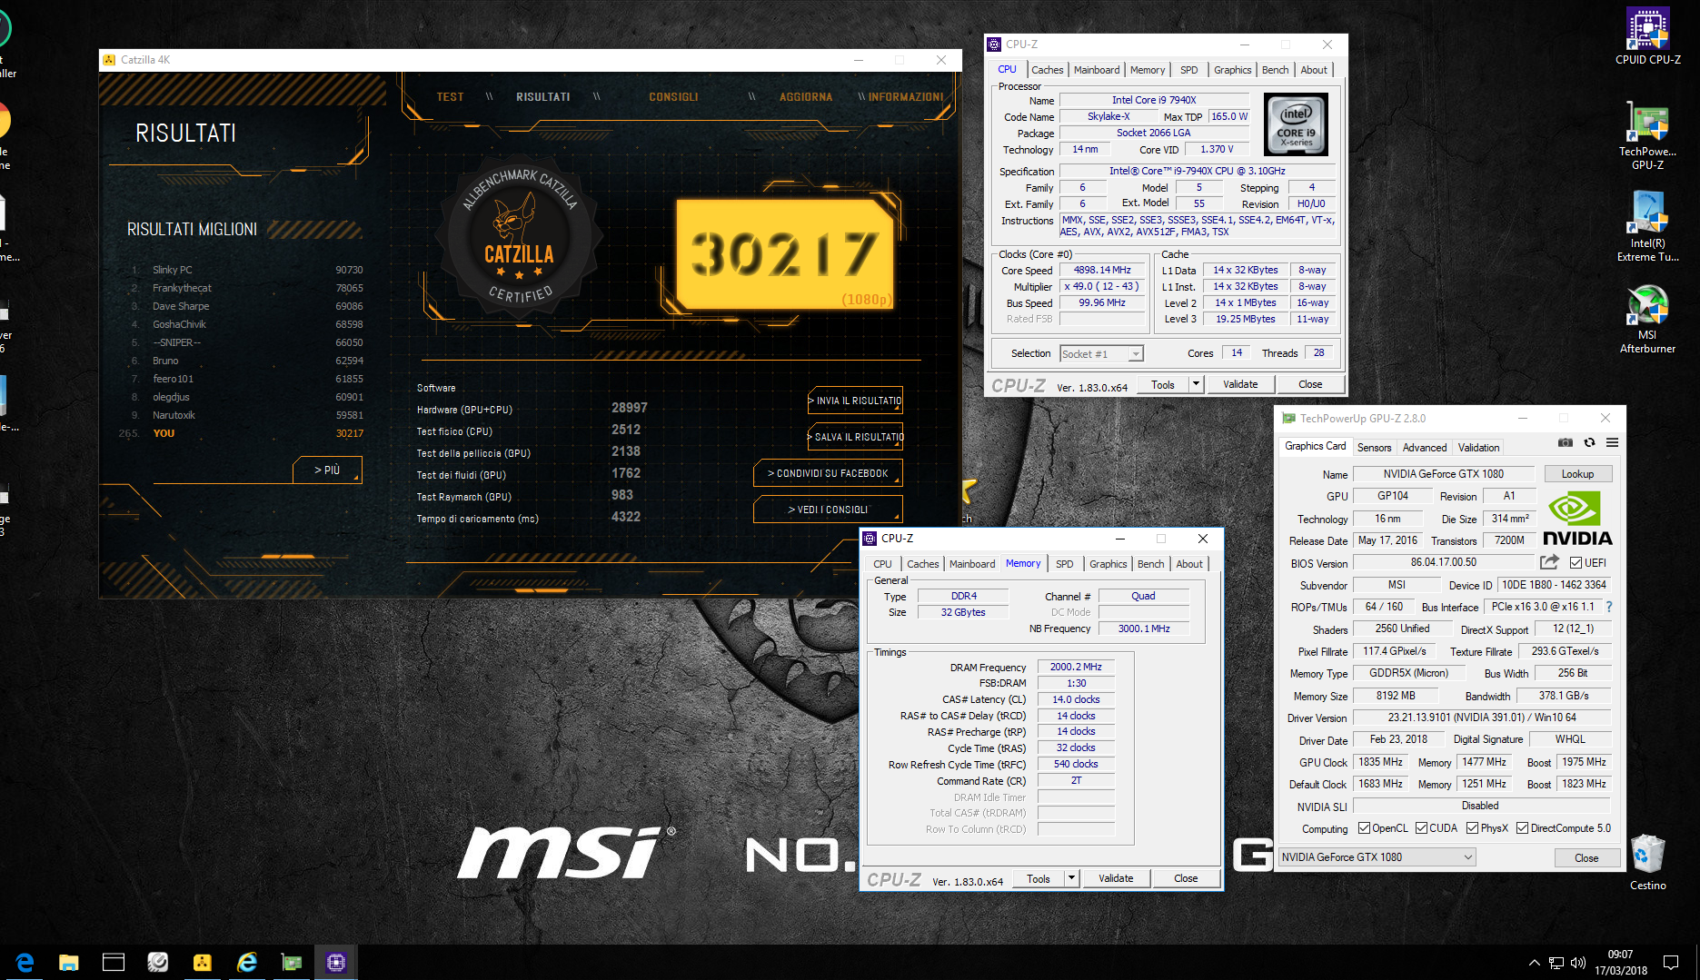The image size is (1700, 980).
Task: Open the Validation tab in GPU-Z
Action: [1478, 447]
